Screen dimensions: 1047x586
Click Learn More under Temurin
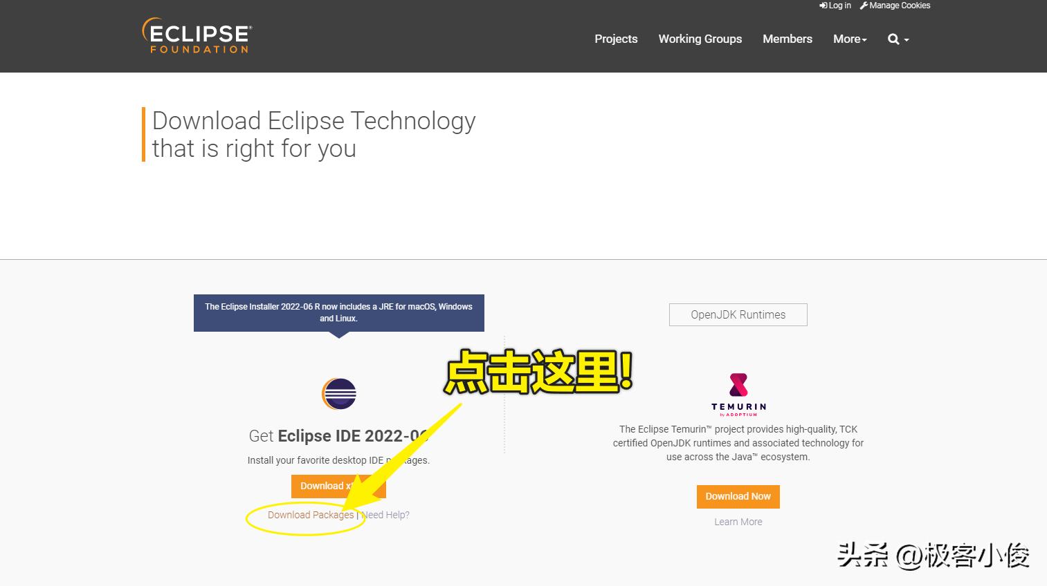738,522
